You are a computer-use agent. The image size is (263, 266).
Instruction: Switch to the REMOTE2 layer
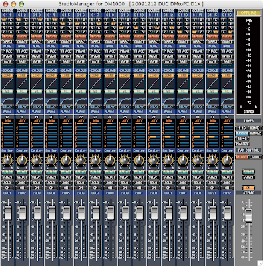[x=255, y=133]
